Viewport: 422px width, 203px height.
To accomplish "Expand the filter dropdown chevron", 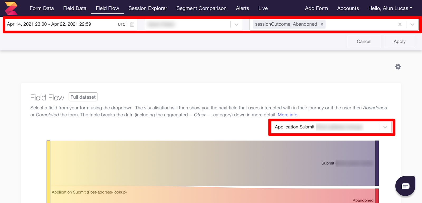I will click(x=412, y=25).
